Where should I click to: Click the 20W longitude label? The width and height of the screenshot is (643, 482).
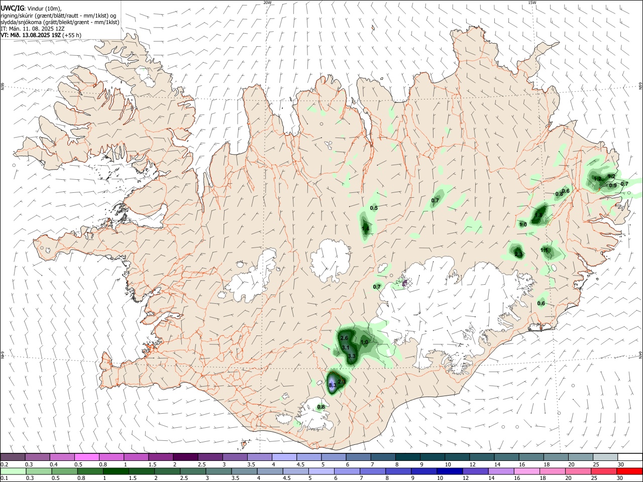(x=267, y=3)
